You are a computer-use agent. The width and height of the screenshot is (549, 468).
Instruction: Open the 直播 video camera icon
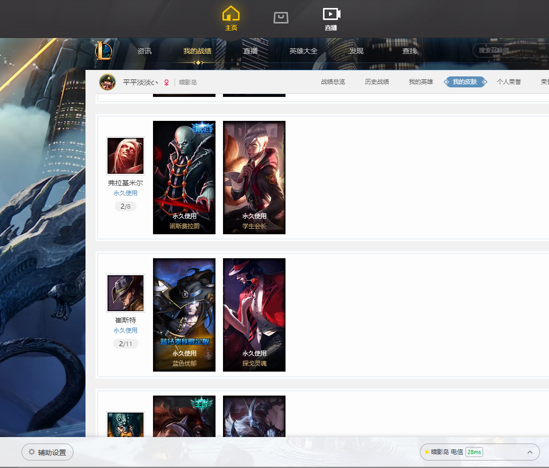[x=331, y=19]
